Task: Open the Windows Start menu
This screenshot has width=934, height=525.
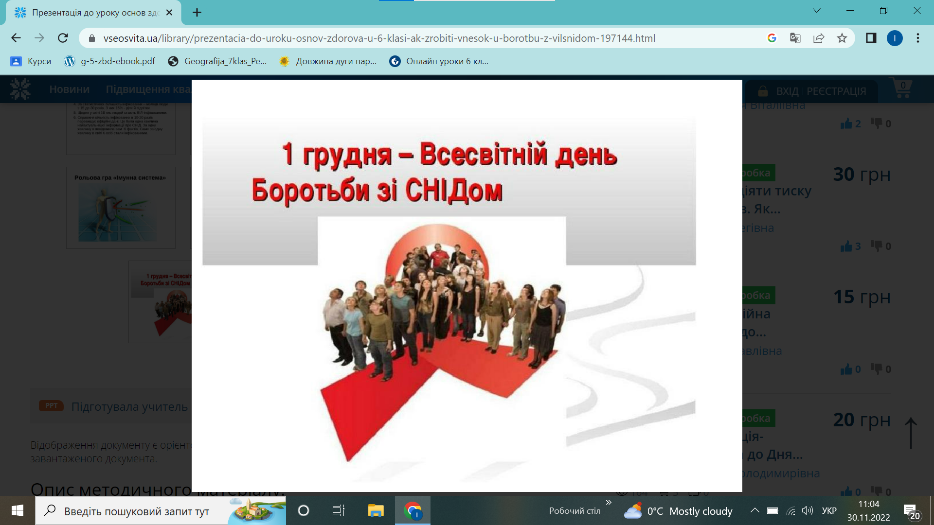Action: pos(18,510)
